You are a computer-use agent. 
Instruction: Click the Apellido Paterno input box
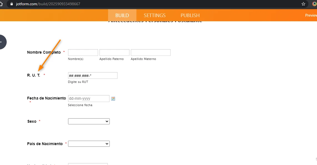pyautogui.click(x=114, y=53)
